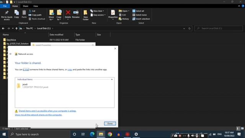Click the Done button
This screenshot has height=138, width=245.
[x=110, y=123]
